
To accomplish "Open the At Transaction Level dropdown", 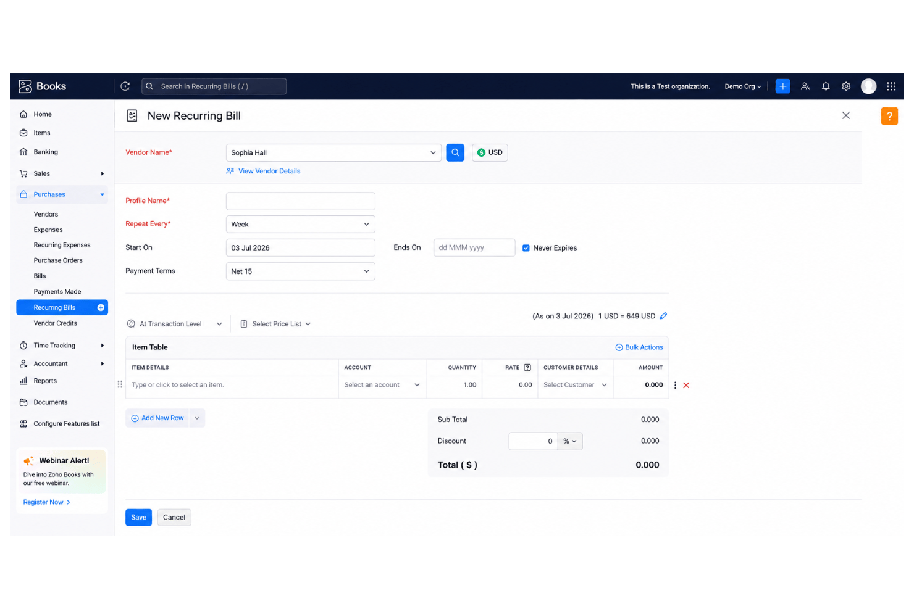I will click(x=174, y=324).
